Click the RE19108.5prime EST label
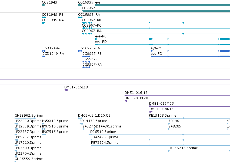This screenshot has height=163, width=230. 162,116
